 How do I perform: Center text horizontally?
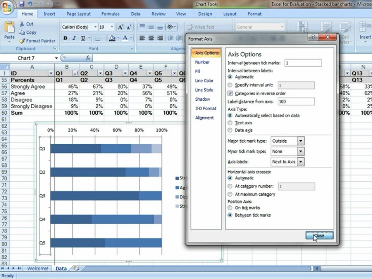tap(151, 38)
